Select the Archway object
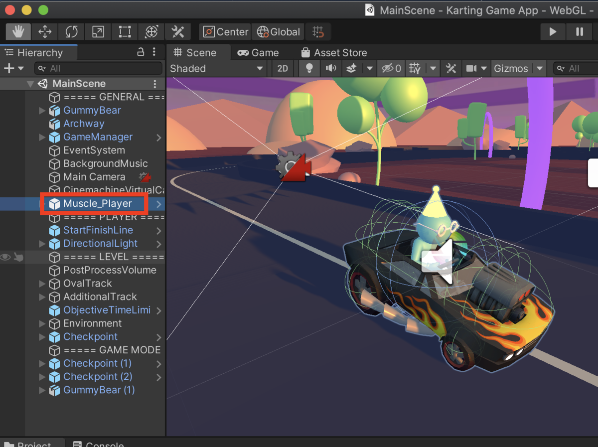This screenshot has width=598, height=447. click(84, 124)
